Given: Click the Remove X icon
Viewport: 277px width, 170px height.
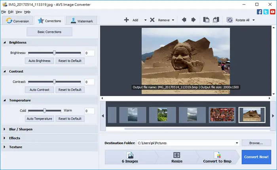Looking at the screenshot, I should 152,20.
